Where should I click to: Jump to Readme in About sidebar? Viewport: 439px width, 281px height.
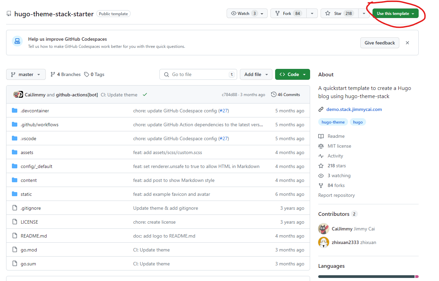pos(331,136)
